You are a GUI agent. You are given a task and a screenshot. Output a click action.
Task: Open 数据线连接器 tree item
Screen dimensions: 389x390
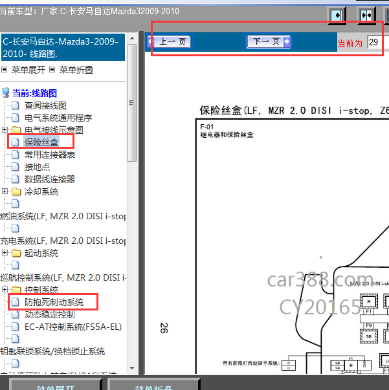pyautogui.click(x=50, y=179)
